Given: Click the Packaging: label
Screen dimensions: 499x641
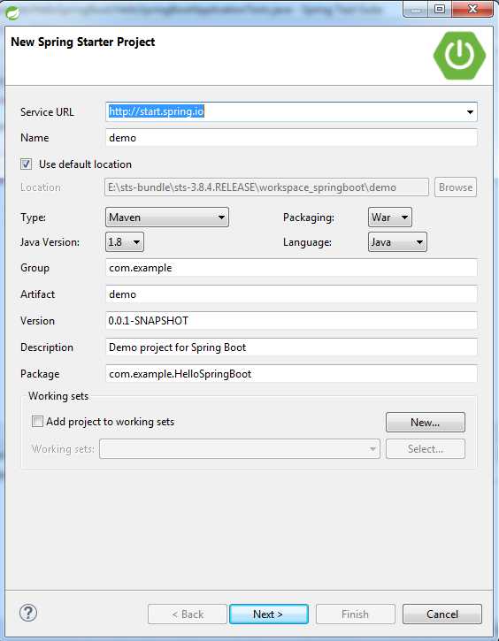Looking at the screenshot, I should coord(309,217).
